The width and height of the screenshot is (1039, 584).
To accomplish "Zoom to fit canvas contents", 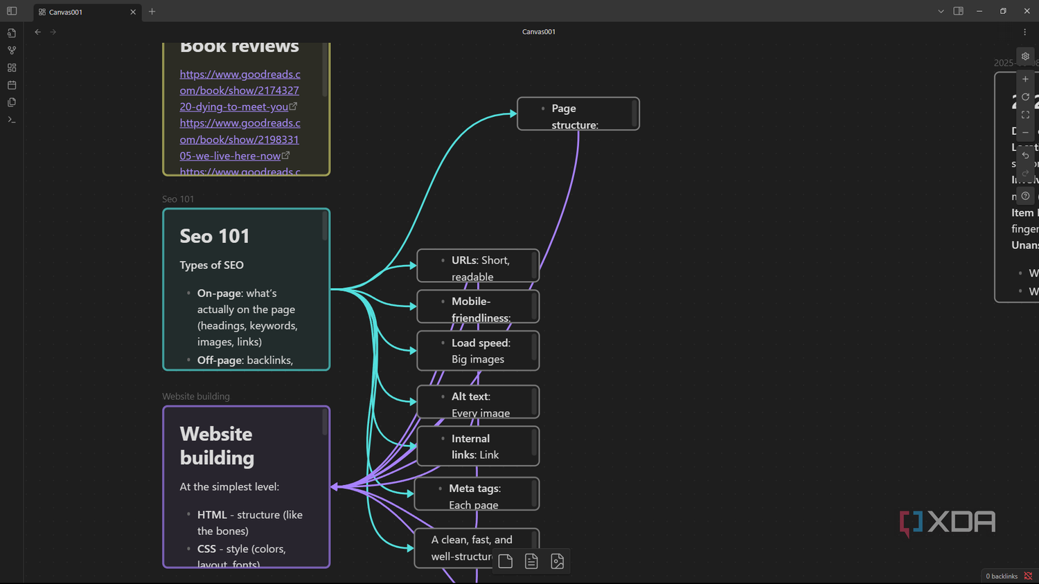I will 1025,115.
